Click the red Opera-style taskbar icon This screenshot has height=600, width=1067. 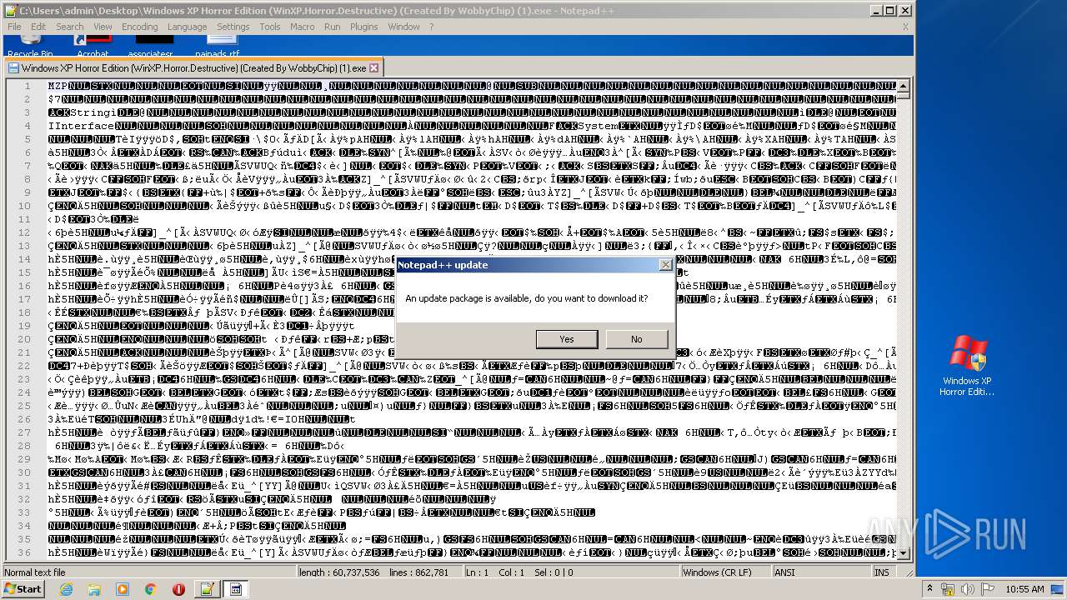(178, 589)
